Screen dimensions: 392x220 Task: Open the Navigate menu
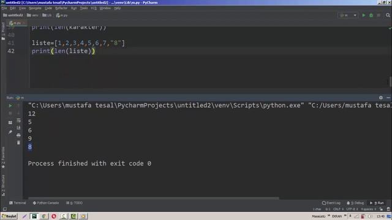coord(35,8)
